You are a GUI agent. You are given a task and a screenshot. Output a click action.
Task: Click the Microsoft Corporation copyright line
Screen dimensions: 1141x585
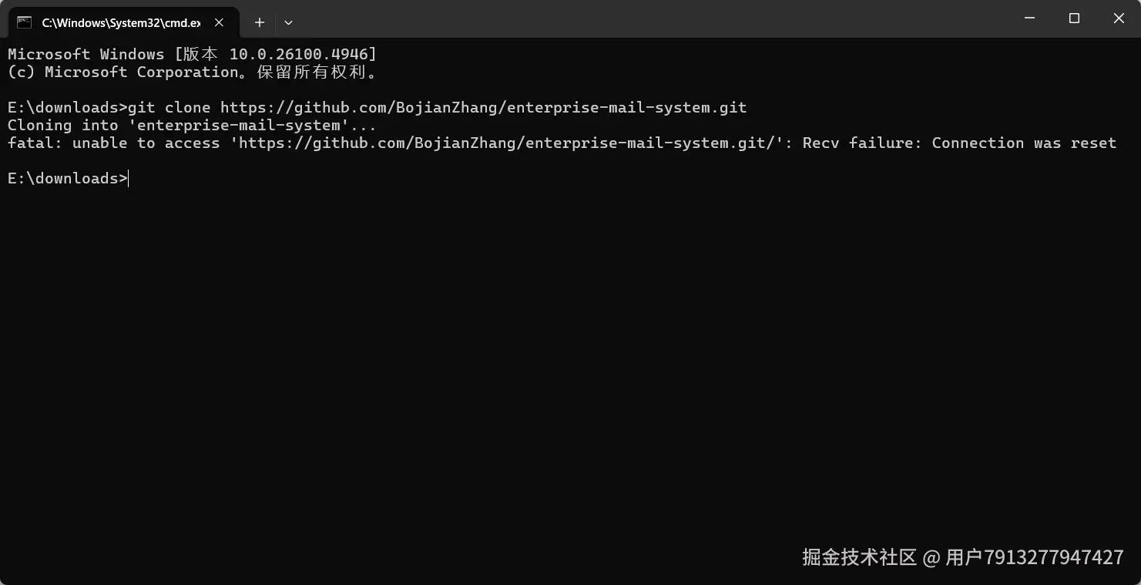point(191,72)
